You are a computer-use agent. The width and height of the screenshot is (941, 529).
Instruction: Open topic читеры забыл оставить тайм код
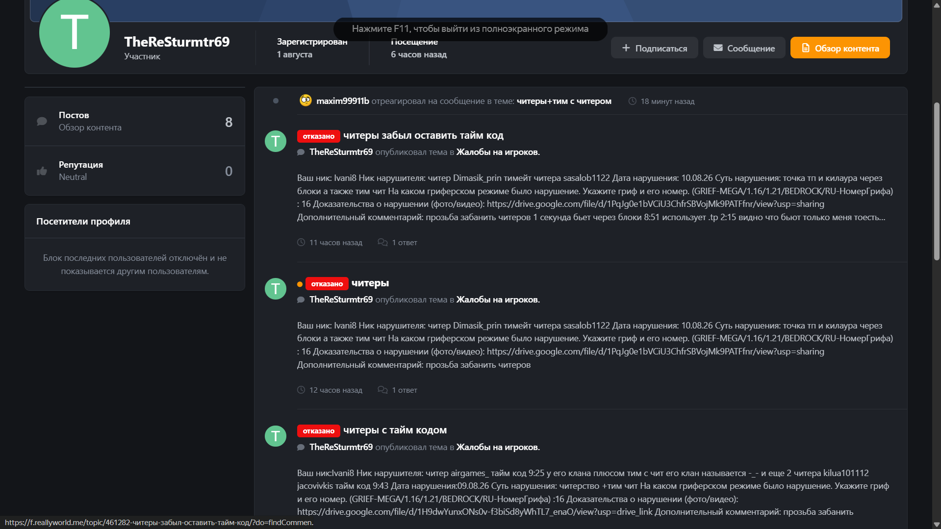tap(423, 135)
